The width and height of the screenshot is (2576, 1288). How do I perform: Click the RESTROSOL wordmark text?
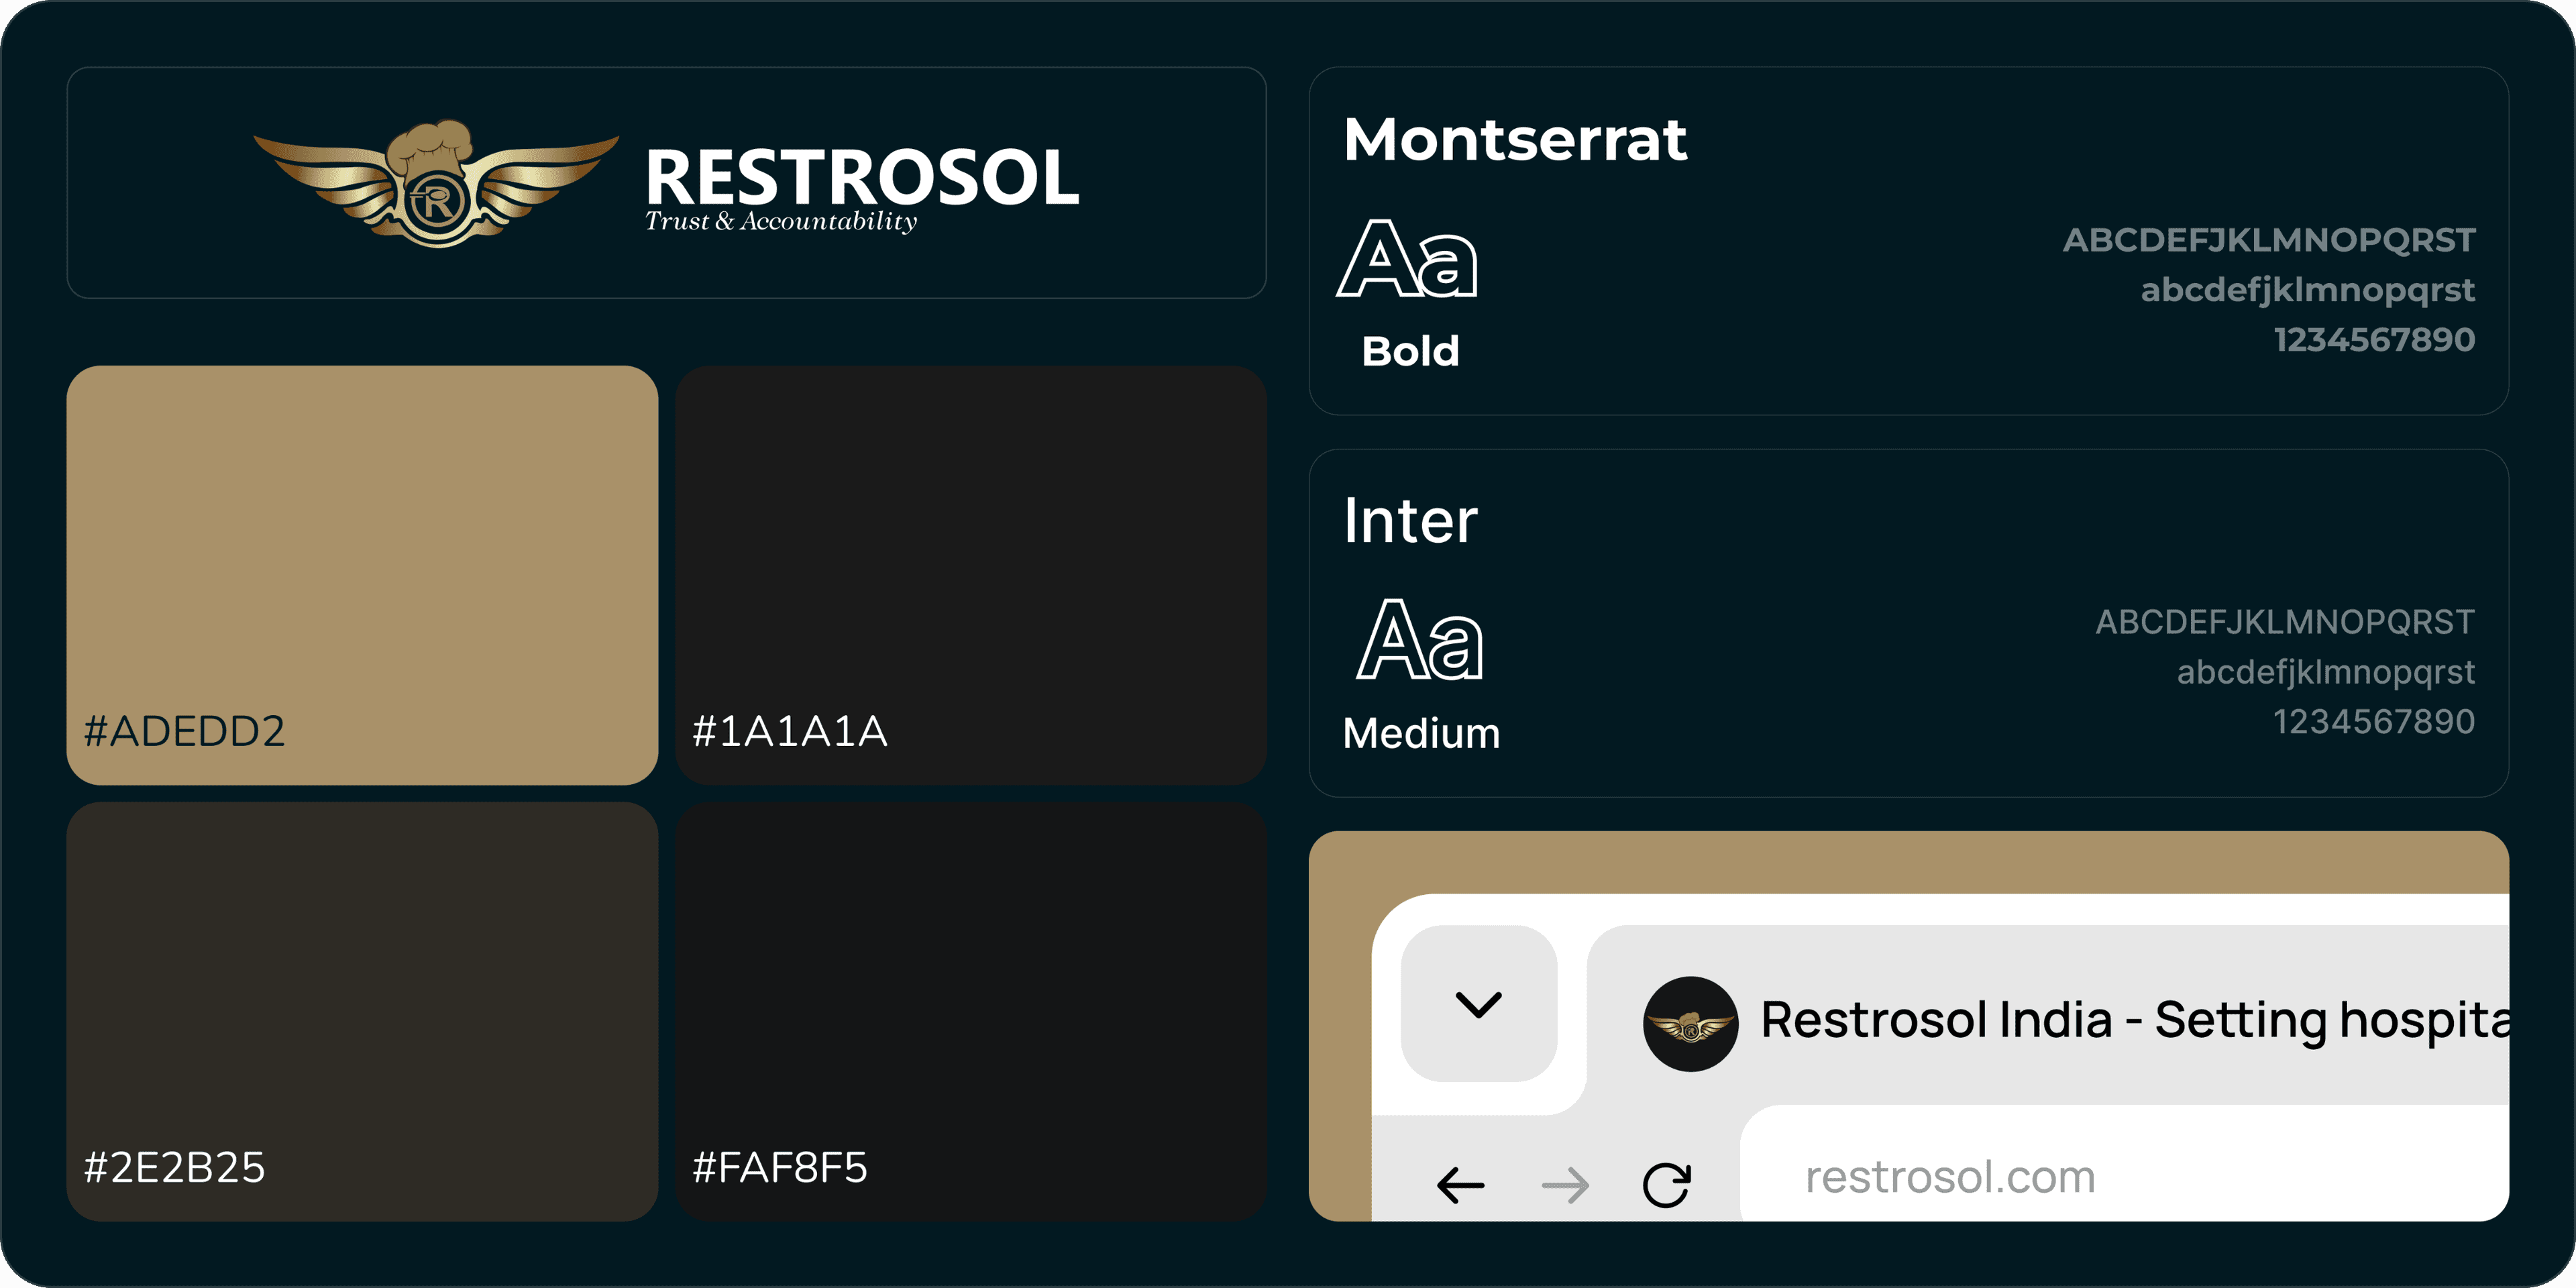tap(862, 177)
